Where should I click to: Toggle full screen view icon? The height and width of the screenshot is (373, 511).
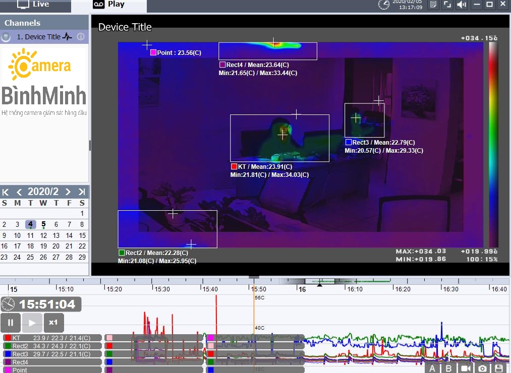(x=447, y=5)
